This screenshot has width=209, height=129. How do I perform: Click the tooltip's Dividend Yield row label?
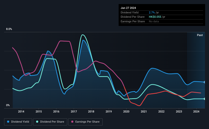[130, 12]
